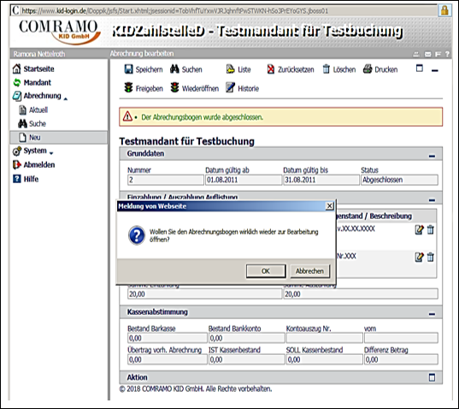
Task: Open the Liste toolbar item
Action: point(238,69)
